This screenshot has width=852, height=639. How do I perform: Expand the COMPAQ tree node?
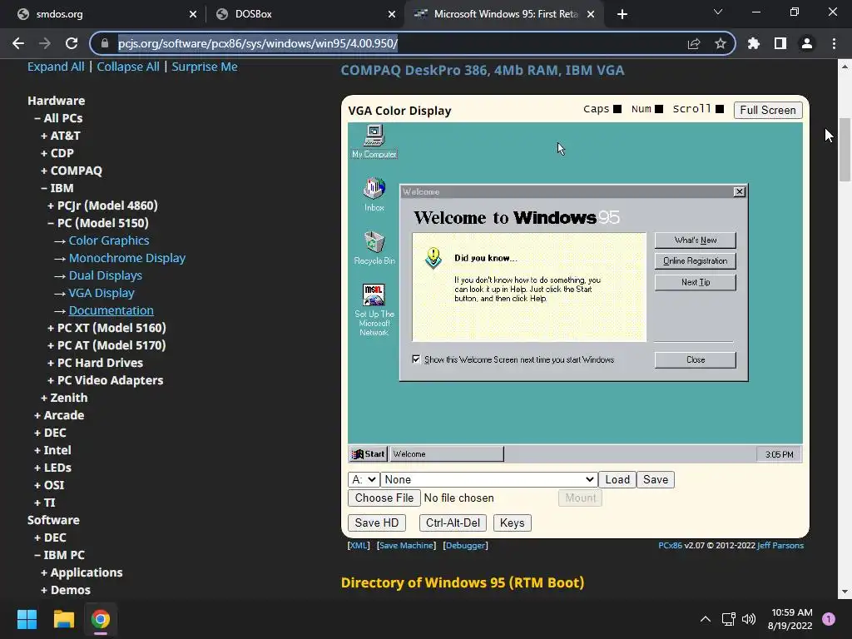click(x=72, y=171)
